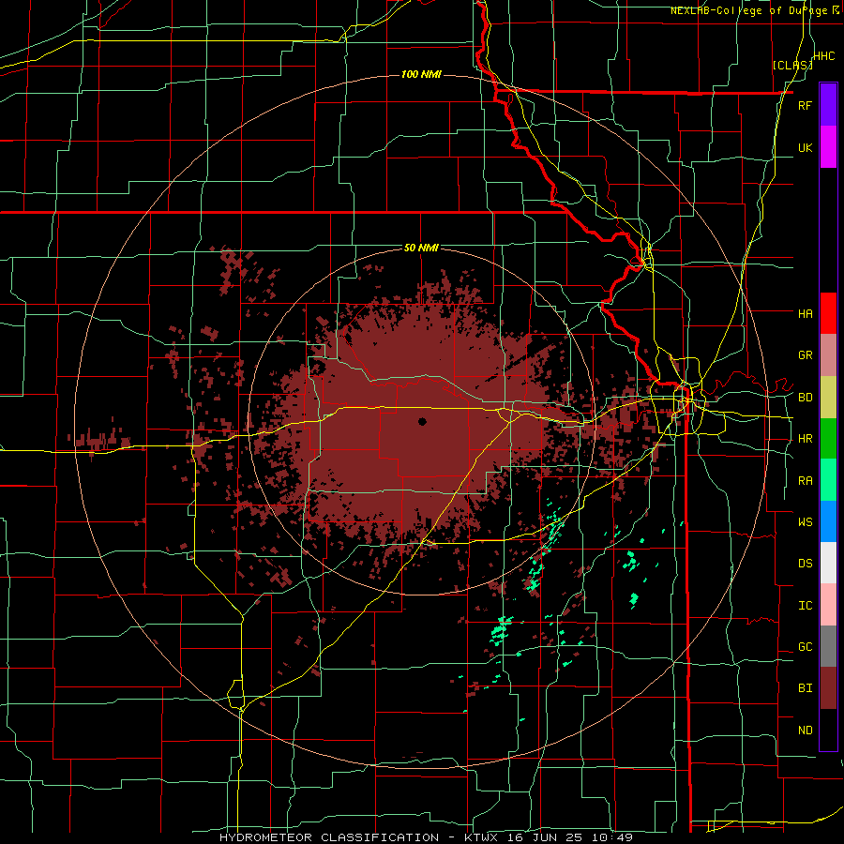The width and height of the screenshot is (844, 844).
Task: Click the DS white legend swatch
Action: (x=828, y=563)
